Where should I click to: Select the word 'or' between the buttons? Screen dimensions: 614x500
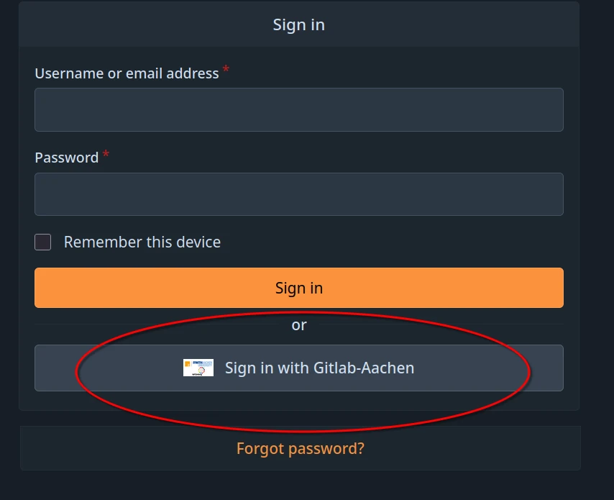(299, 324)
